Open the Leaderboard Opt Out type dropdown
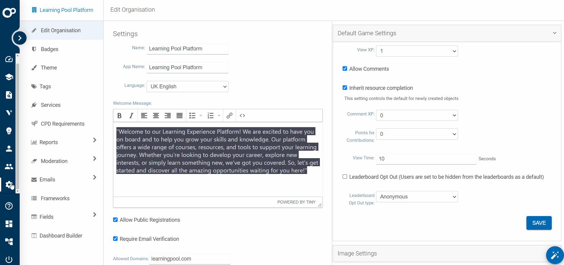Image resolution: width=564 pixels, height=265 pixels. click(x=417, y=197)
